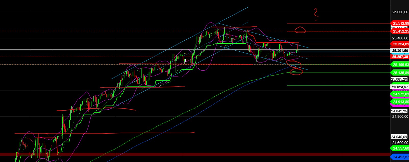
Task: Click the green 24.913,86 price label
Action: pos(400,101)
